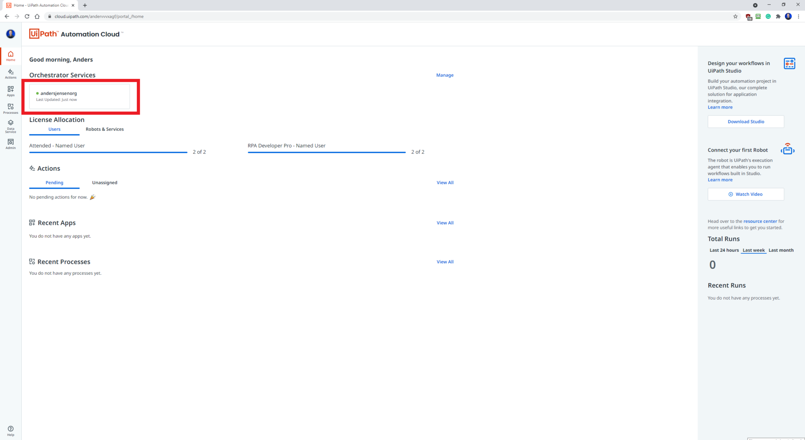
Task: Reload the page with the refresh icon
Action: point(27,16)
